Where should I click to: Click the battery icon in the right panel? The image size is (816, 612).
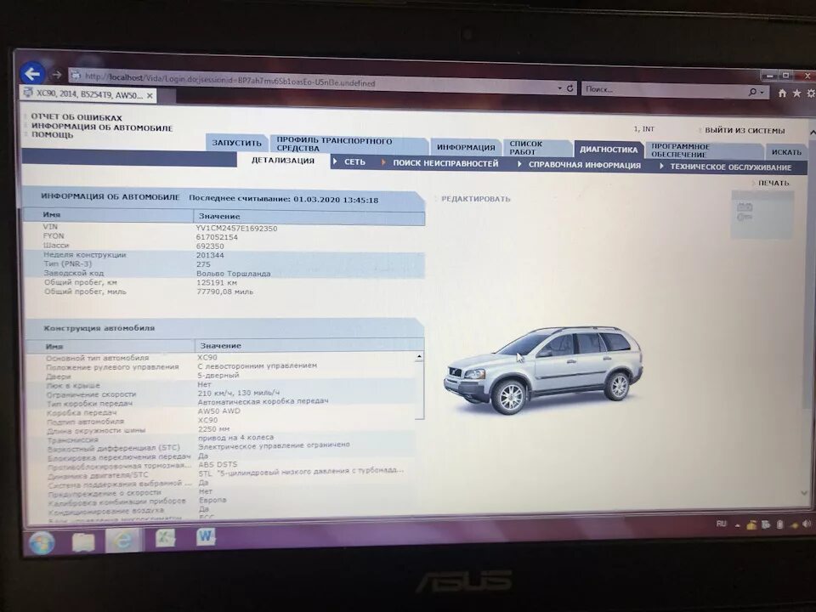pyautogui.click(x=745, y=207)
